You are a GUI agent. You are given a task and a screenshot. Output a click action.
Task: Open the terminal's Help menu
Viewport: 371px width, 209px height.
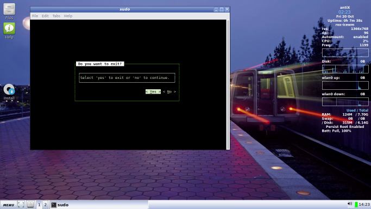[x=68, y=16]
